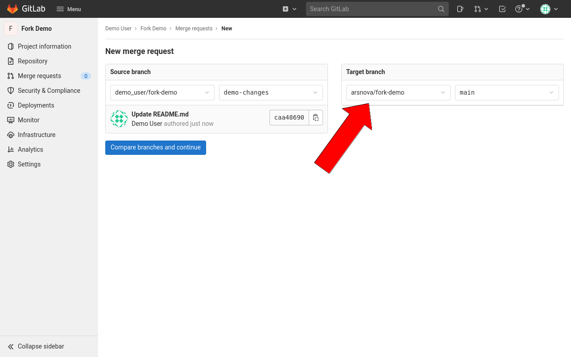Click Demo User author link

(147, 124)
